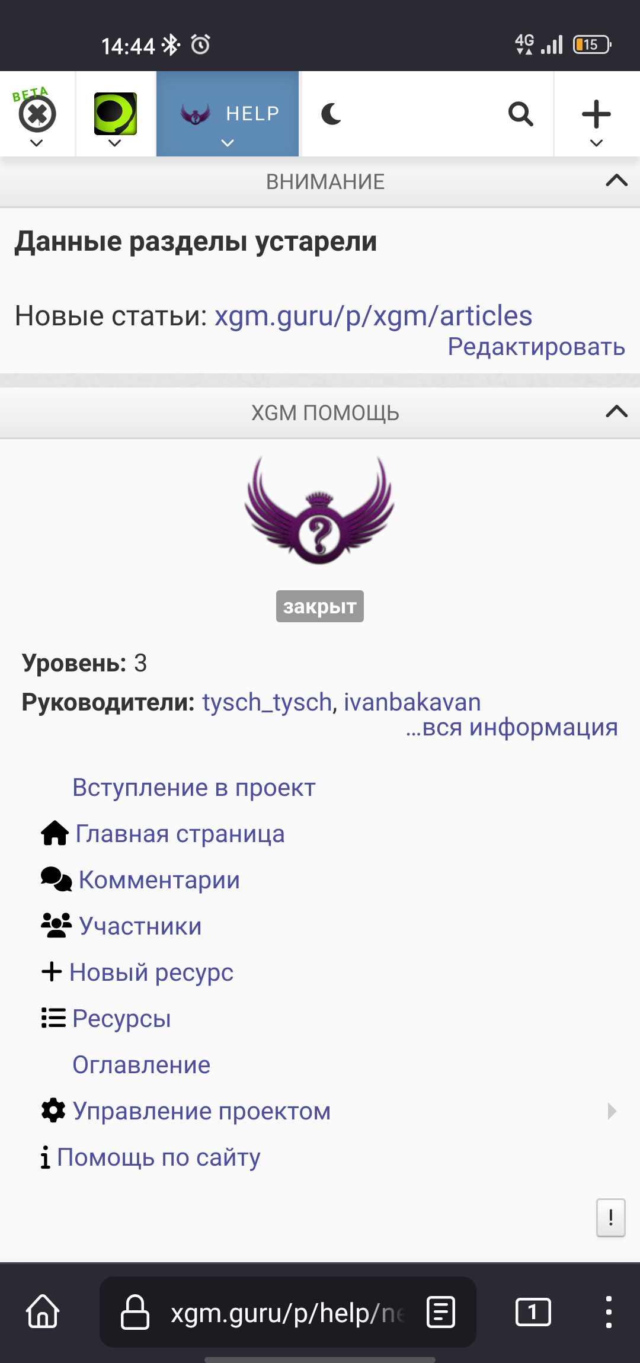Open the browser reader mode icon
Screen dimensions: 640x1363
coord(441,1312)
